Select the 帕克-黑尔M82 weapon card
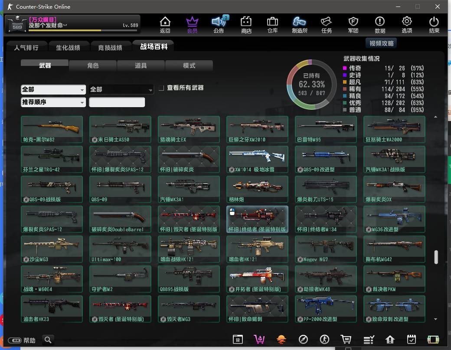This screenshot has height=350, width=451. (x=52, y=129)
